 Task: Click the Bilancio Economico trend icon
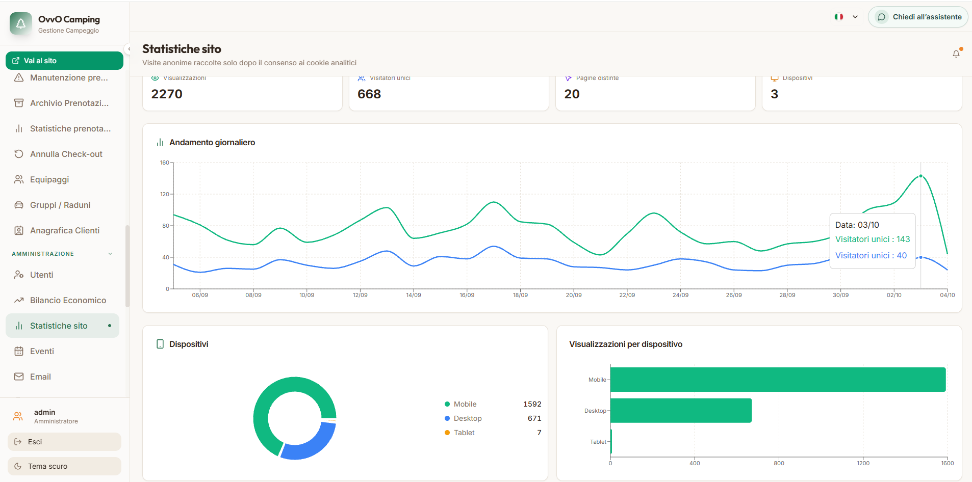(x=19, y=300)
